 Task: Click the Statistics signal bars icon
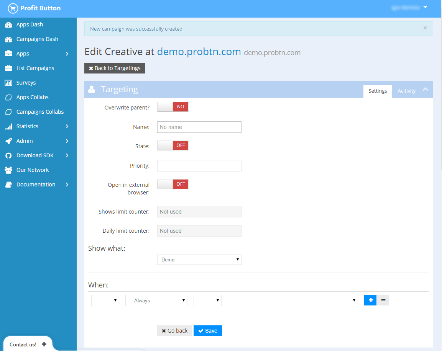pyautogui.click(x=8, y=126)
